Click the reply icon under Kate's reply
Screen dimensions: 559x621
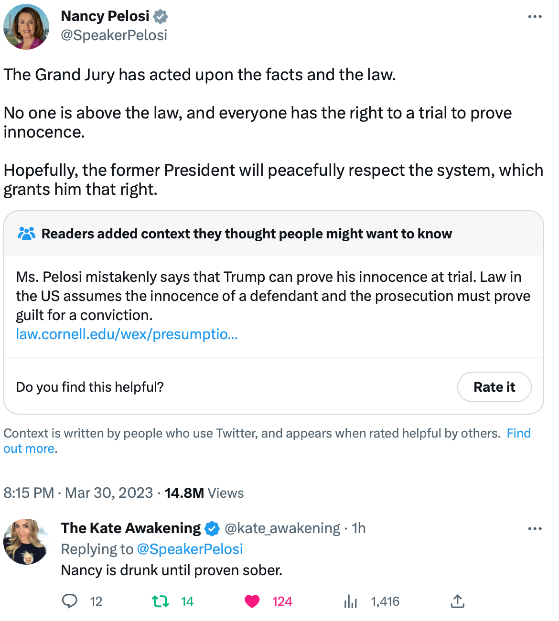click(x=70, y=601)
